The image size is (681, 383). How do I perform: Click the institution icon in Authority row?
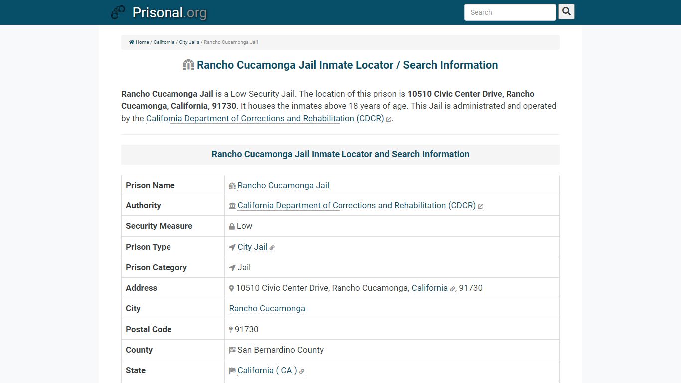pyautogui.click(x=232, y=206)
